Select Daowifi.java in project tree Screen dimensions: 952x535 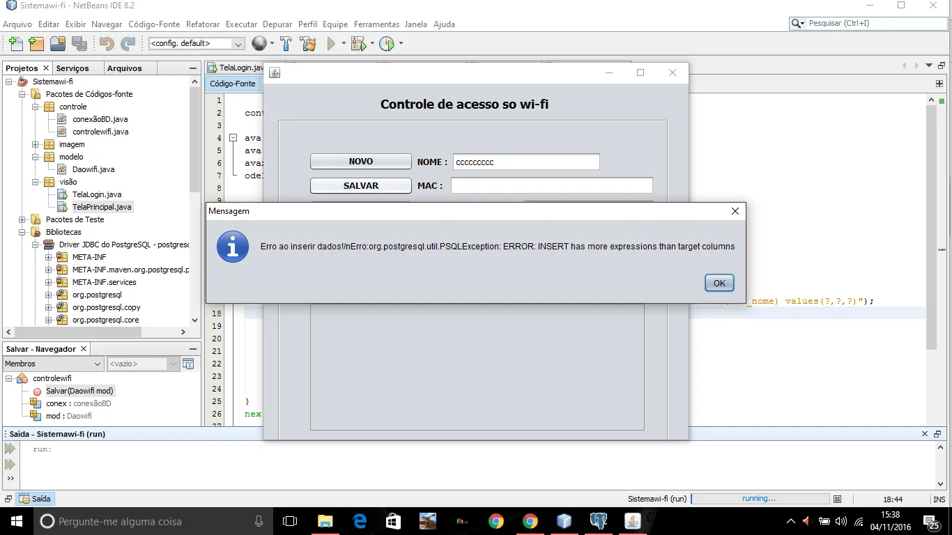point(93,169)
